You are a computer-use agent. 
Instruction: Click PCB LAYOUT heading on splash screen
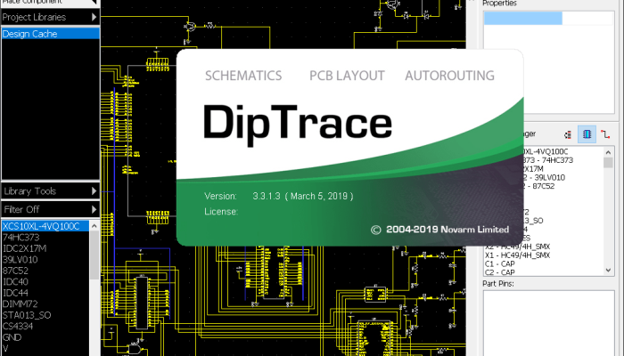point(347,76)
